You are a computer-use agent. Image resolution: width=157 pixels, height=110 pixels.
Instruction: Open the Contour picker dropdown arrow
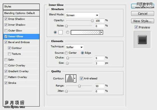click(x=75, y=79)
